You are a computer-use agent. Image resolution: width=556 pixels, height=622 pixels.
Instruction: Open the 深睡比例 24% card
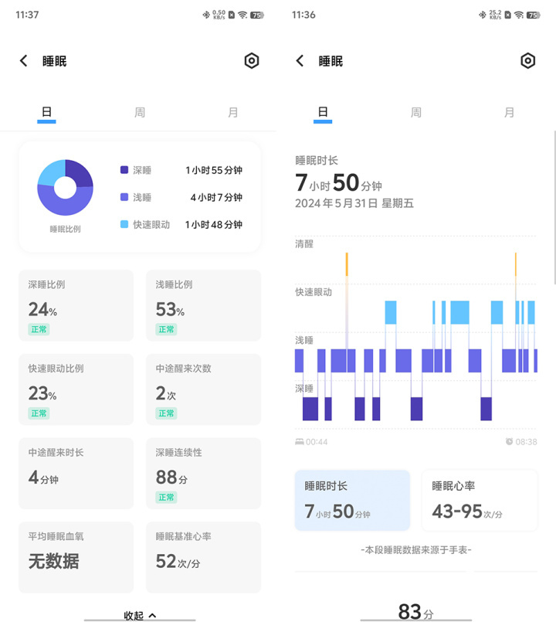[76, 305]
